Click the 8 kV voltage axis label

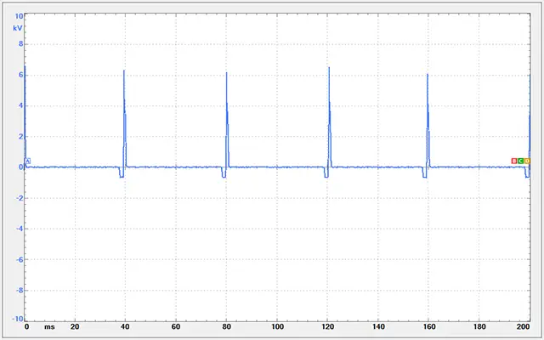click(x=20, y=43)
